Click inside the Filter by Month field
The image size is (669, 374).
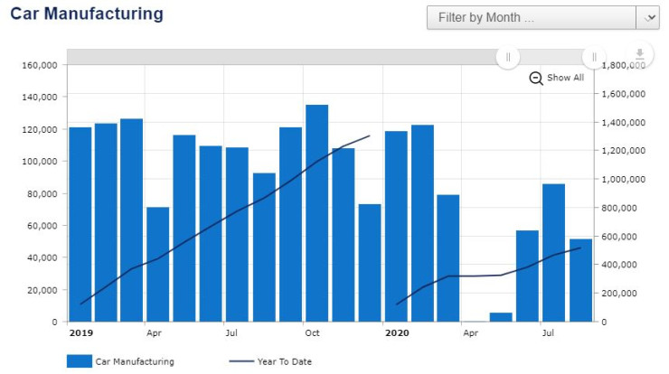[532, 18]
